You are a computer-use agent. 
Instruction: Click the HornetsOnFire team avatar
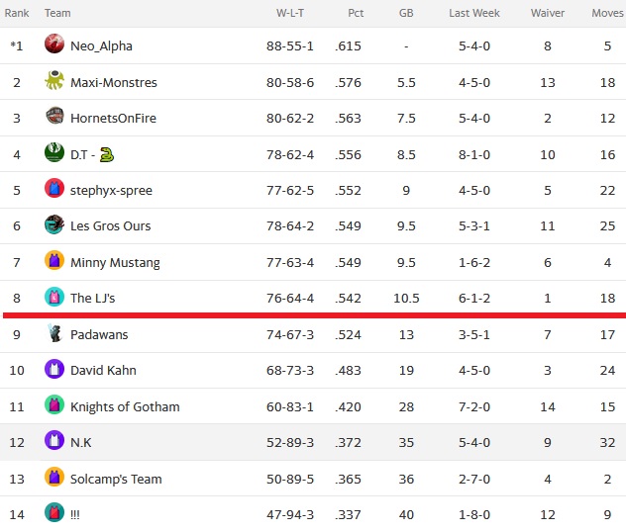coord(54,116)
